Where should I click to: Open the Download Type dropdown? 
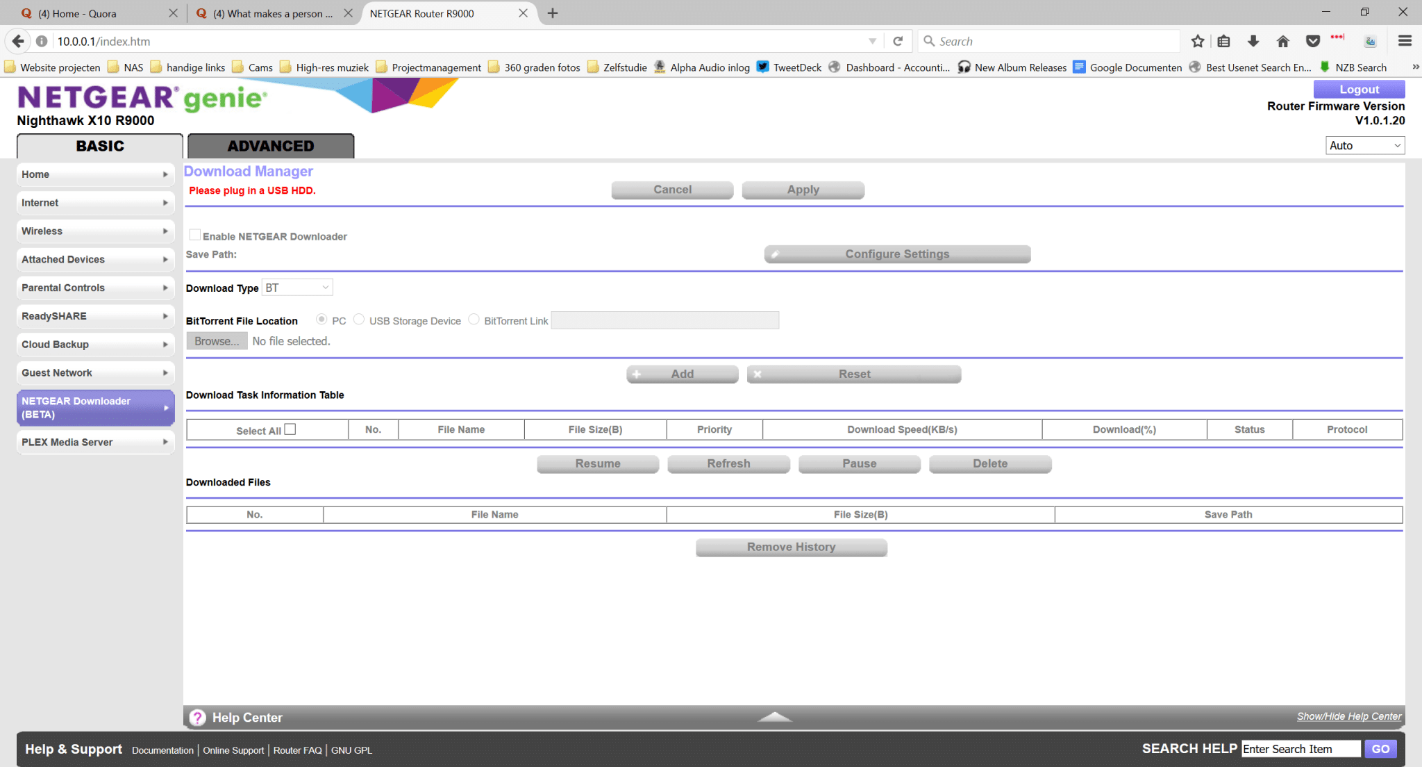click(297, 288)
